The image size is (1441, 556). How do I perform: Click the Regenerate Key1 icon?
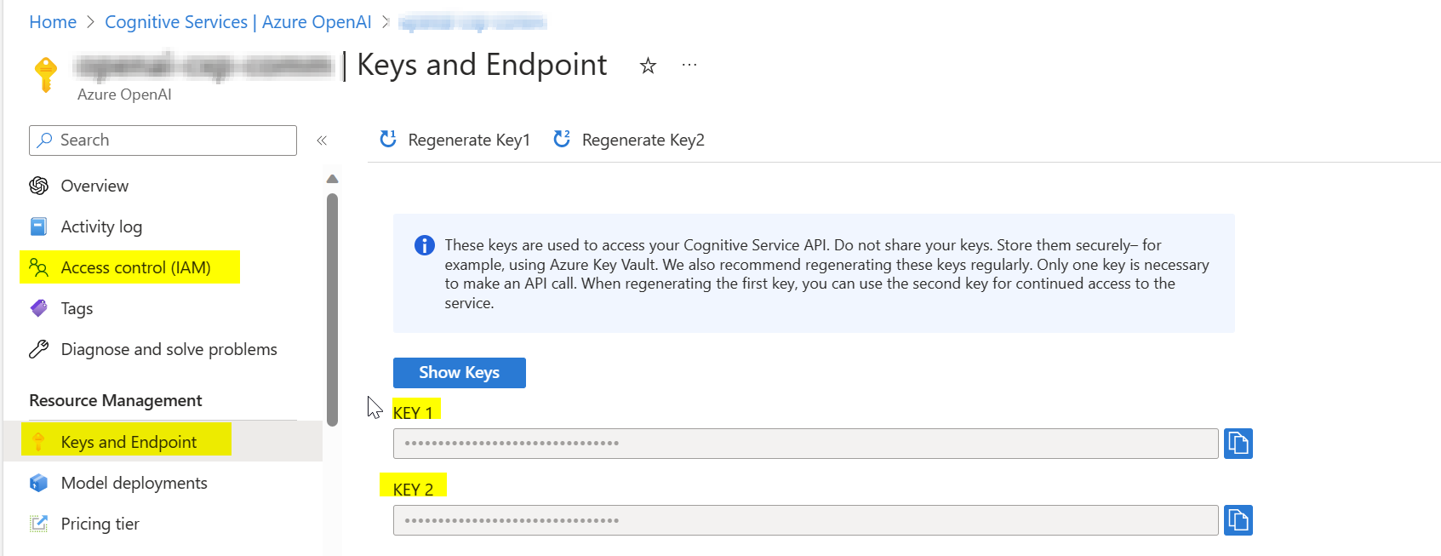pyautogui.click(x=388, y=139)
